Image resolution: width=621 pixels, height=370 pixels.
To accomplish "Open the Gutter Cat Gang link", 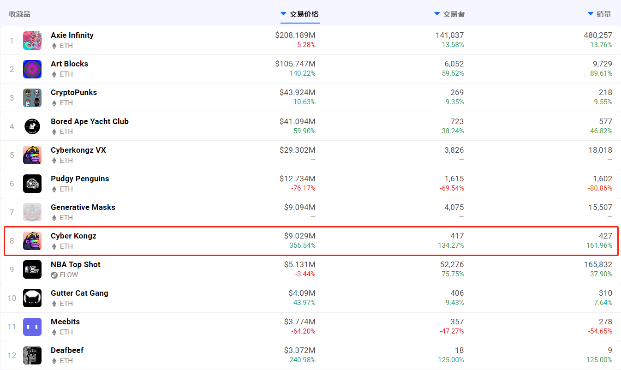I will tap(79, 293).
